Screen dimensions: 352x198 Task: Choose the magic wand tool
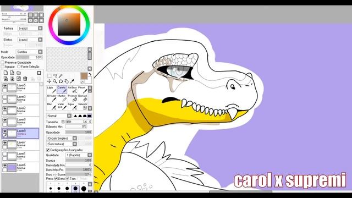click(61, 76)
